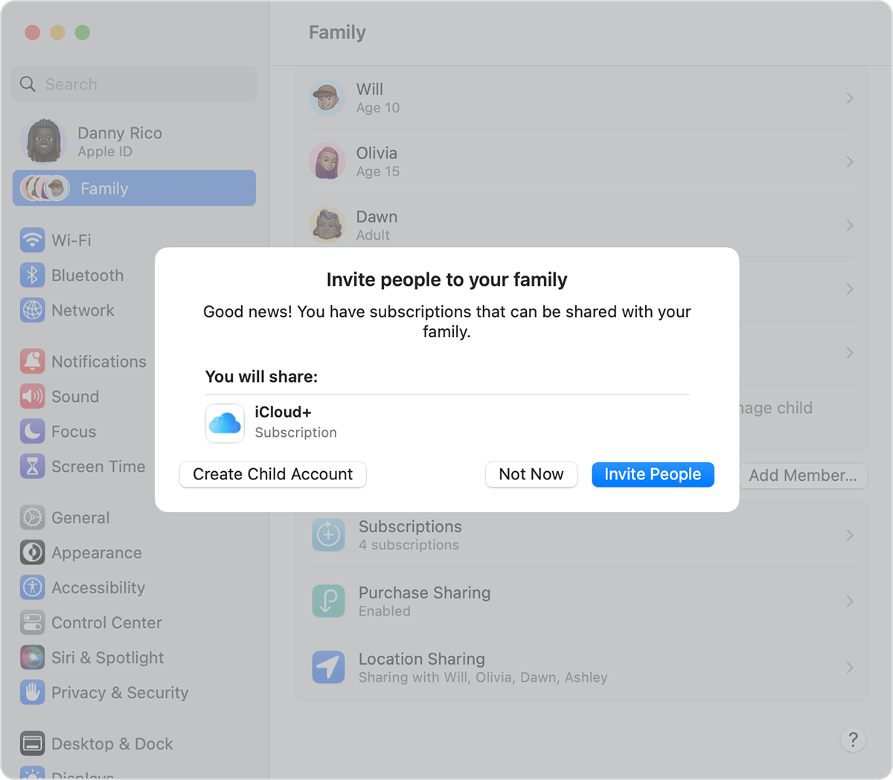Open Subscriptions details via chevron
The height and width of the screenshot is (780, 893).
850,534
